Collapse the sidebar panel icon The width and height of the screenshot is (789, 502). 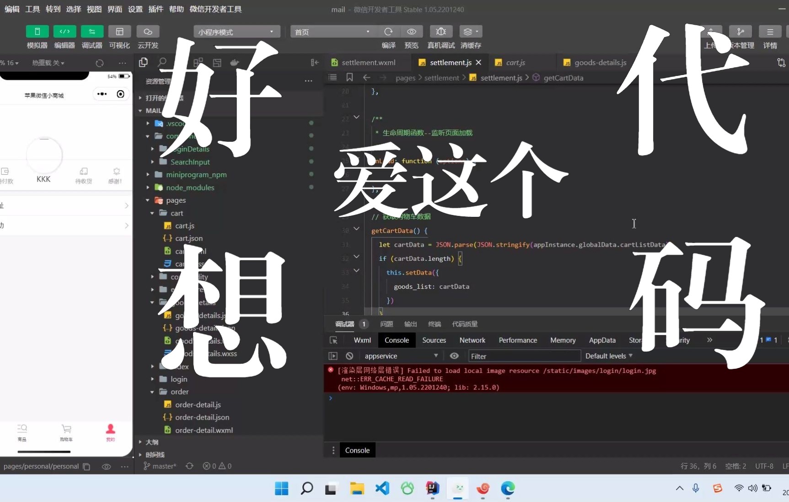tap(315, 62)
